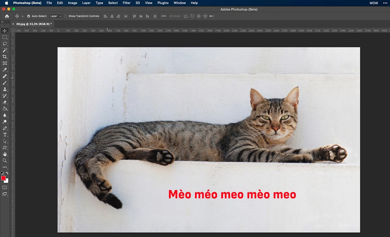Toggle Quick Mask mode at toolbar bottom
Image resolution: width=390 pixels, height=237 pixels.
[5, 188]
